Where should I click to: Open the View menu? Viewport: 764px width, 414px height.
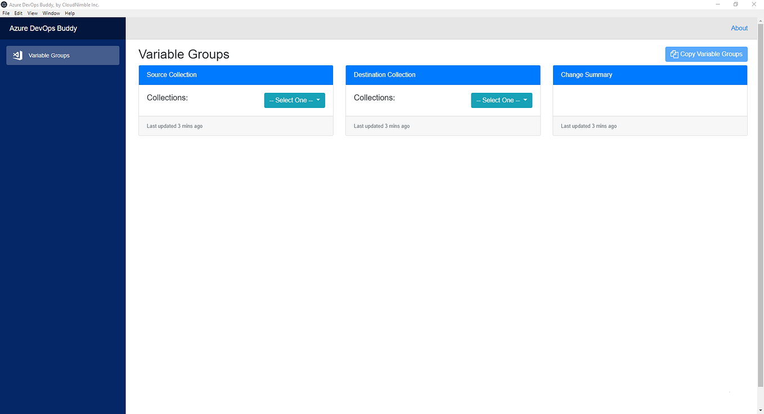coord(32,13)
